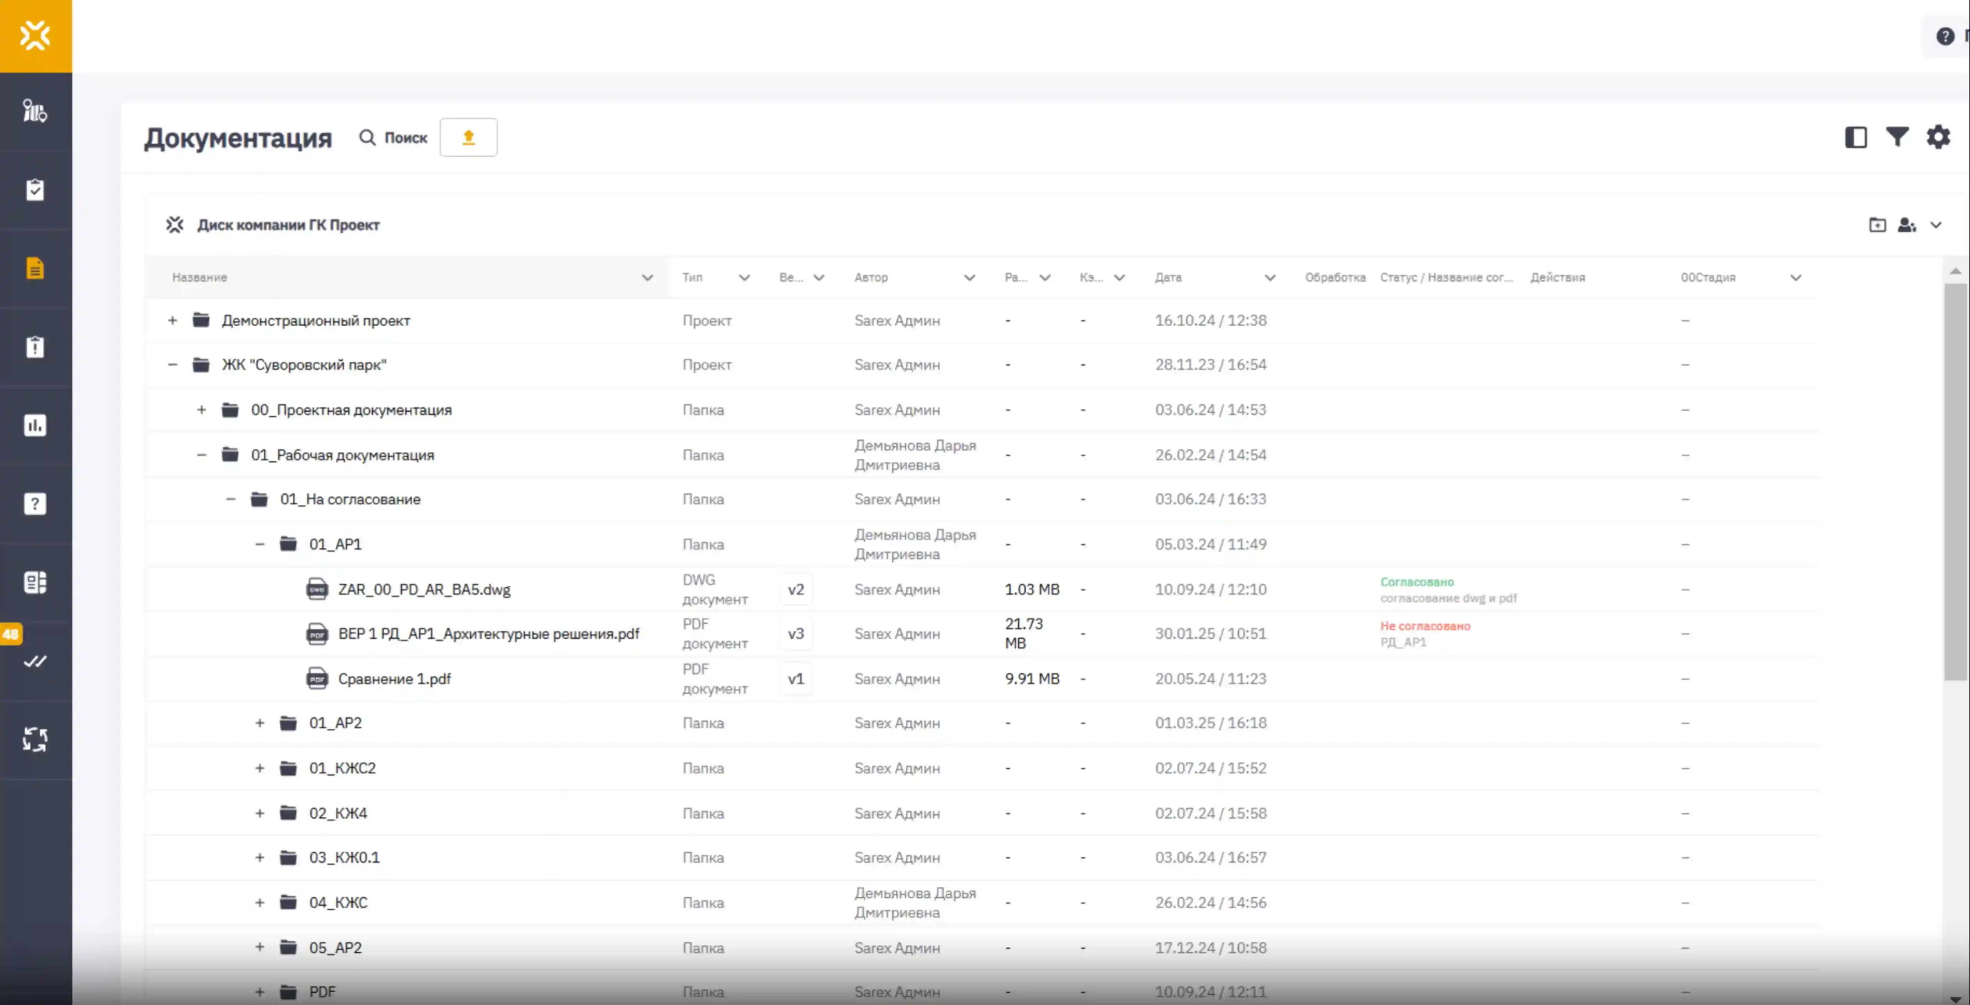Open the Дата column dropdown arrow
This screenshot has width=1970, height=1005.
click(1270, 277)
